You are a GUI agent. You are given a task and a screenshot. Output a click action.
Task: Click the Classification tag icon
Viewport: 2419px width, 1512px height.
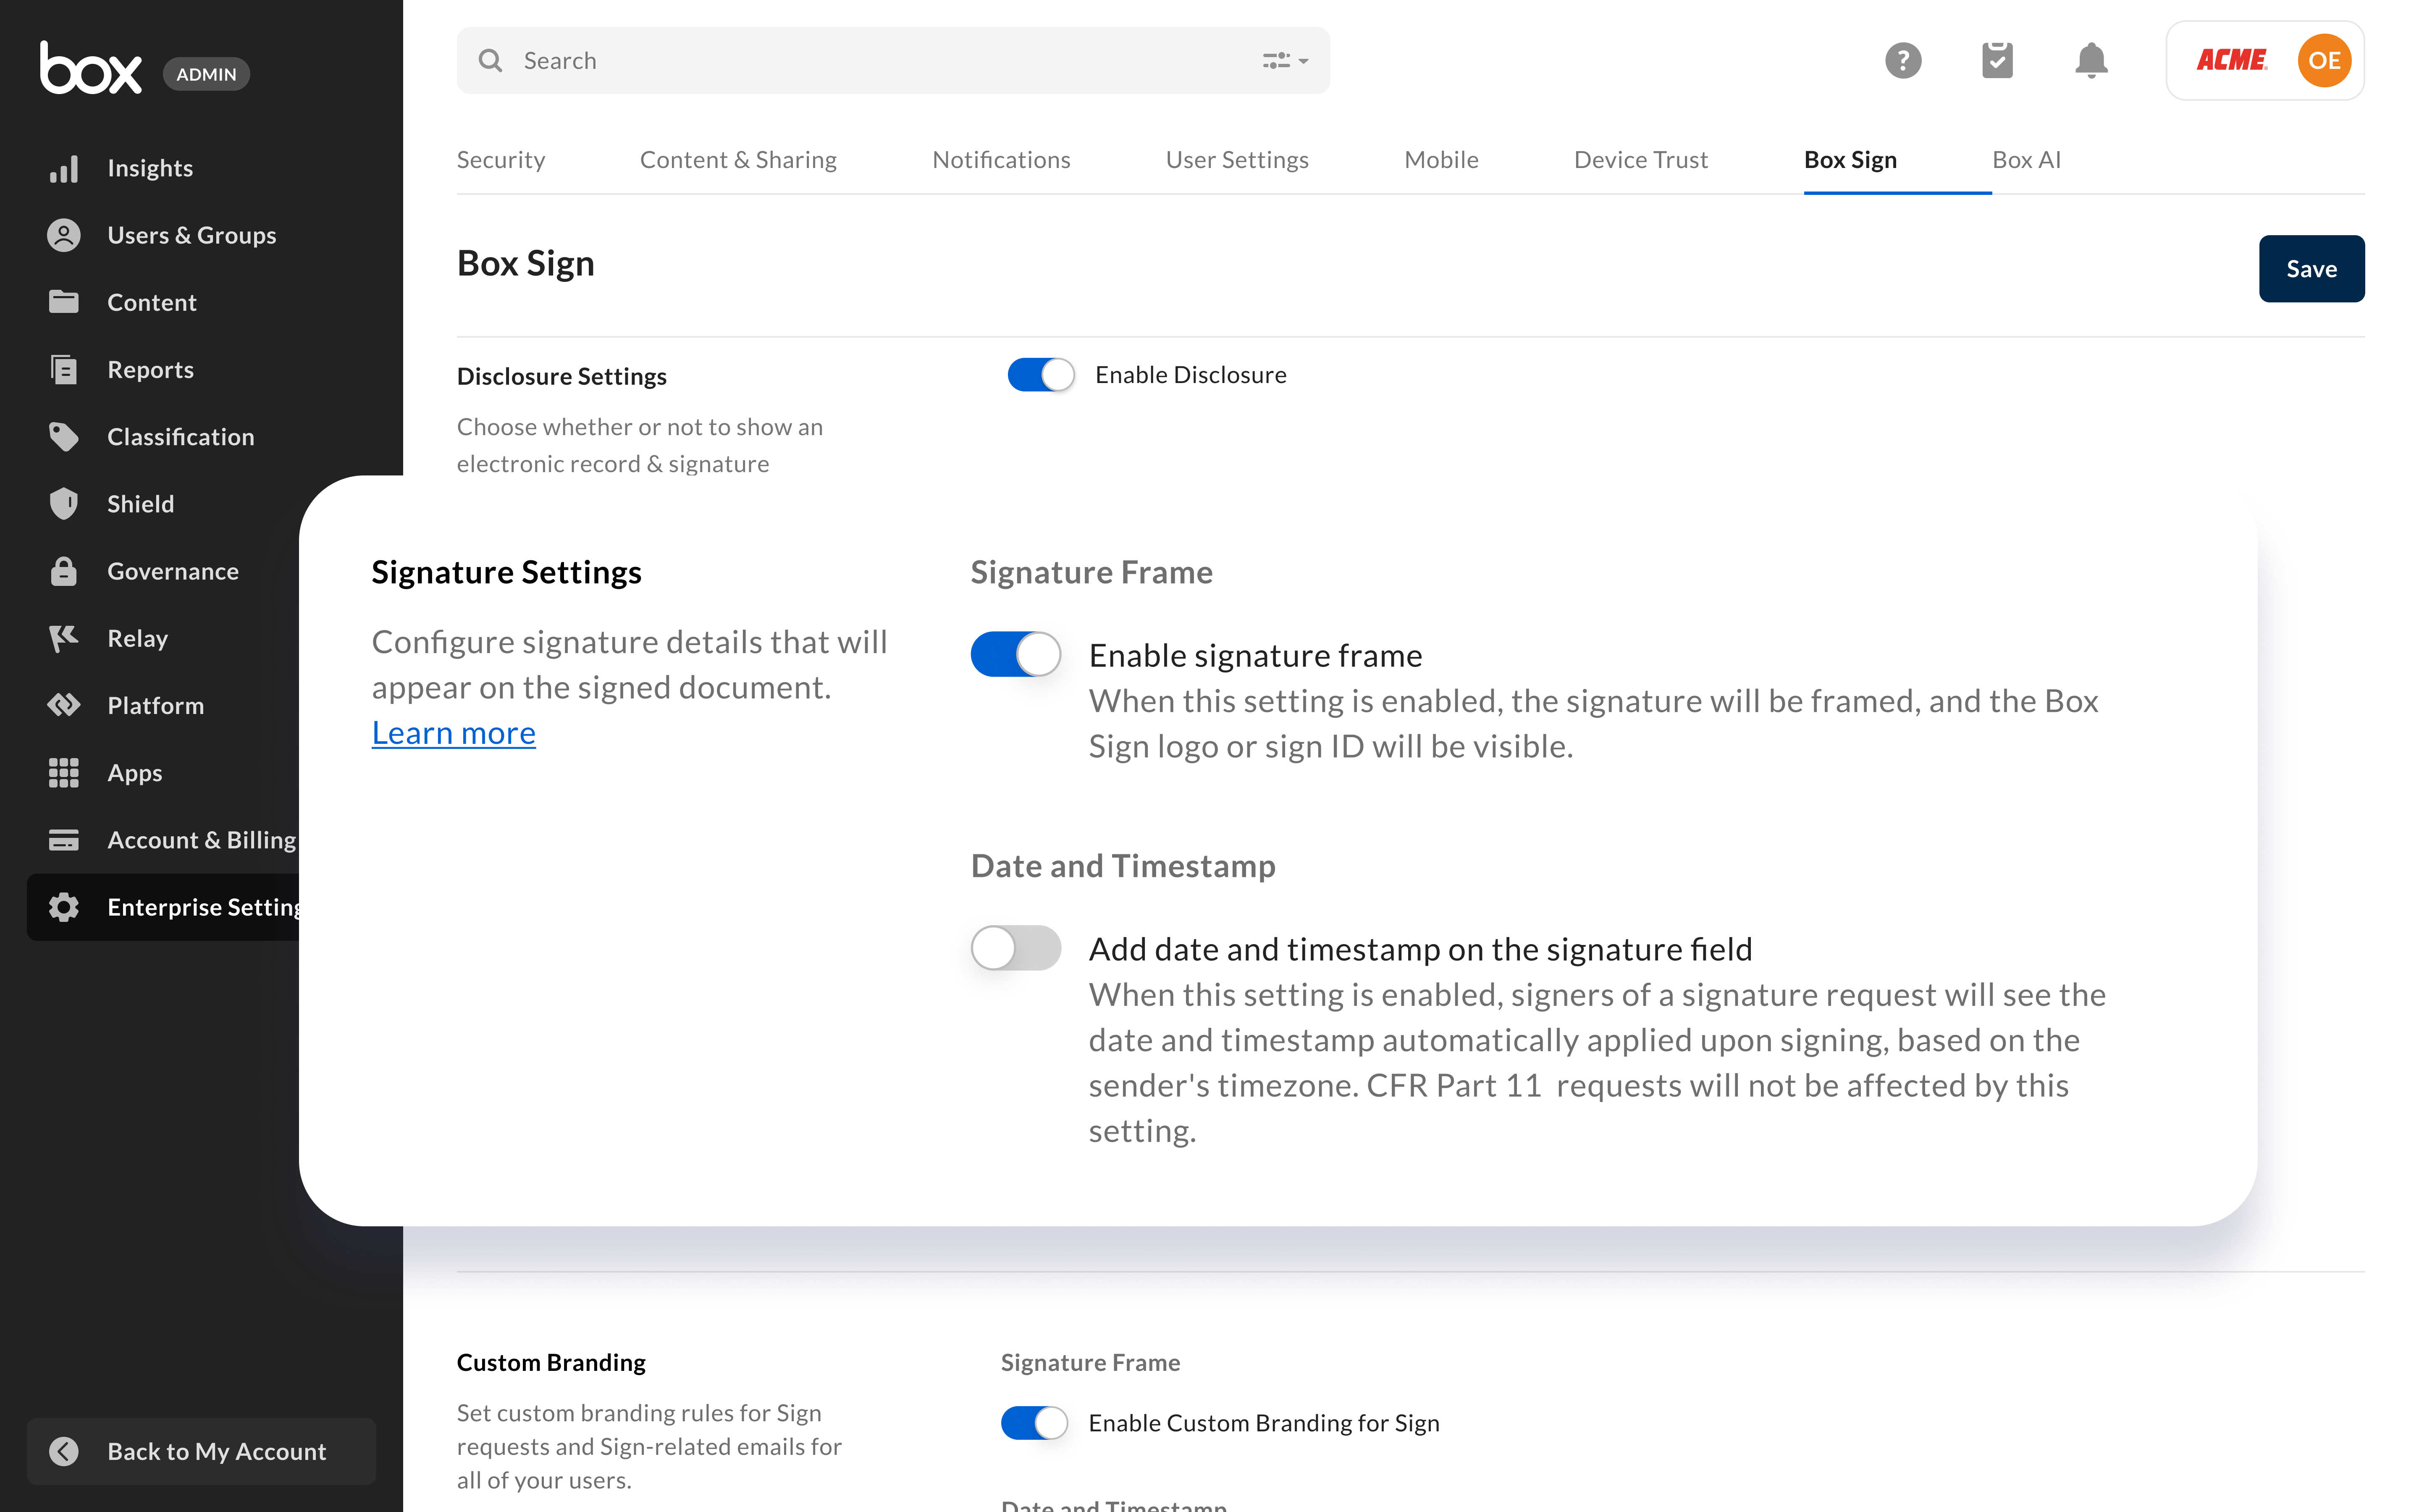(x=63, y=437)
